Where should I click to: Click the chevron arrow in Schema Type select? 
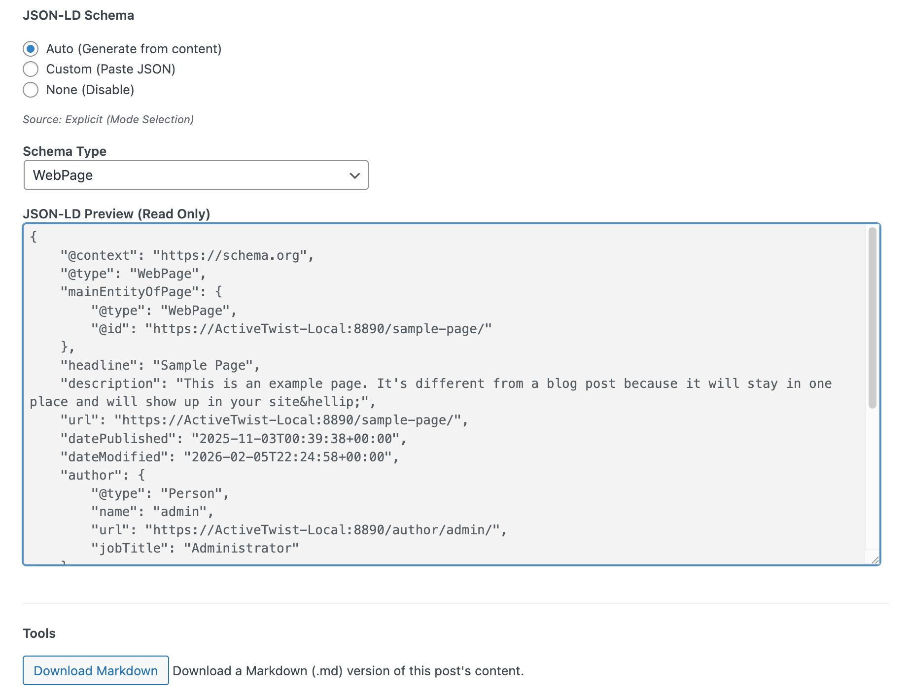(x=354, y=175)
